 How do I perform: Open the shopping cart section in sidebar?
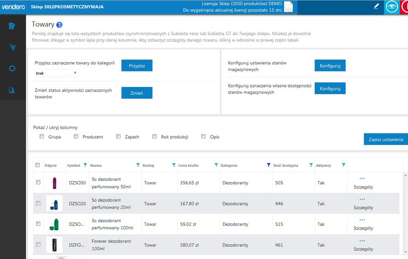click(12, 47)
